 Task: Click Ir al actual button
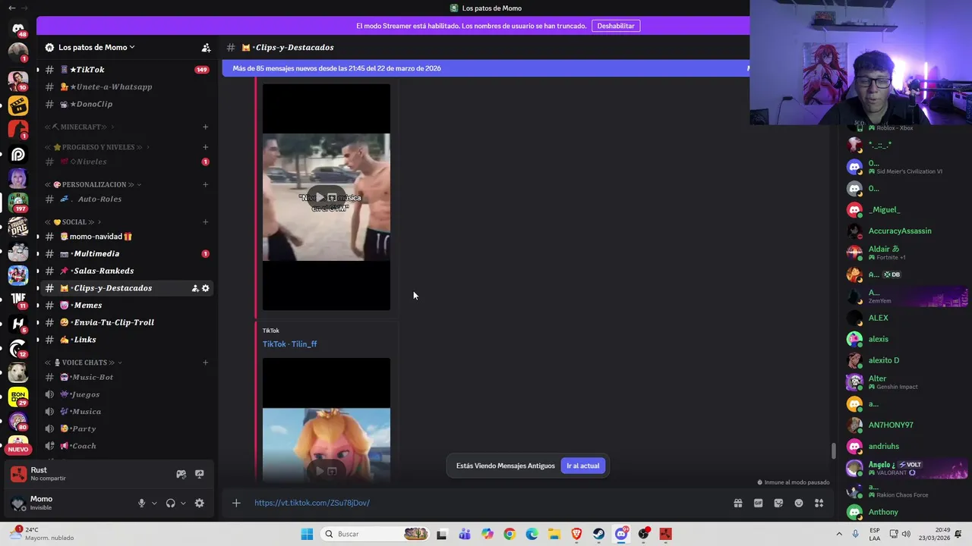tap(582, 466)
